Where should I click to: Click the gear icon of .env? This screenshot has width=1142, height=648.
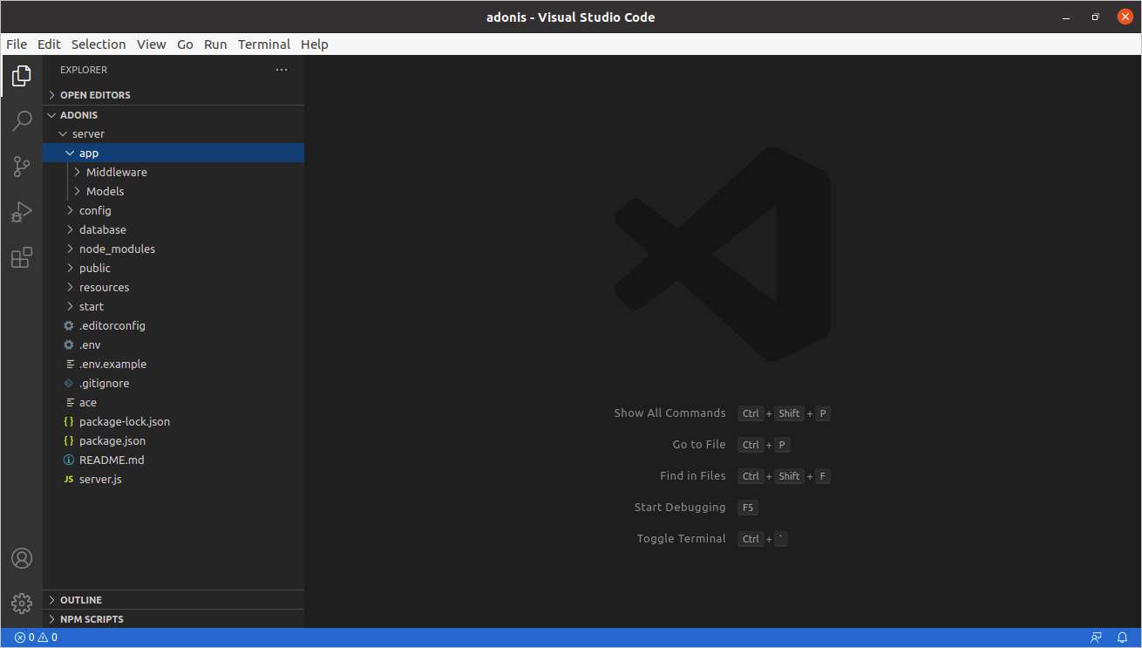tap(69, 344)
